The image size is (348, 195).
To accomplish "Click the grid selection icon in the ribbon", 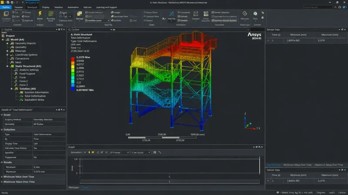I will pos(206,14).
